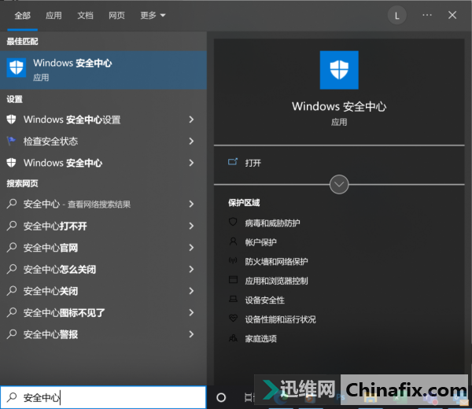Screen dimensions: 472x409
Task: Click shield icon of Windows 安全中心 settings row
Action: point(12,163)
